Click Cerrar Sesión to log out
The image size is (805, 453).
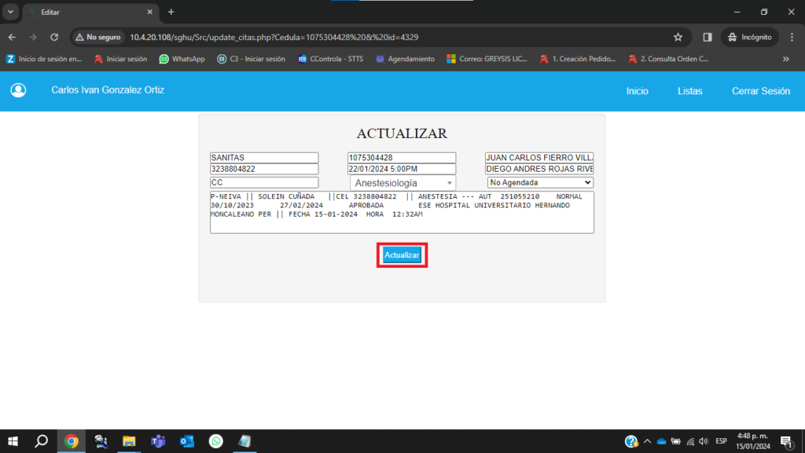(760, 91)
